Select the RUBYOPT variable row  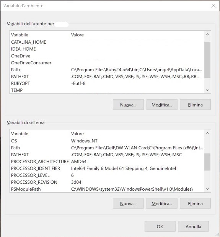[107, 83]
